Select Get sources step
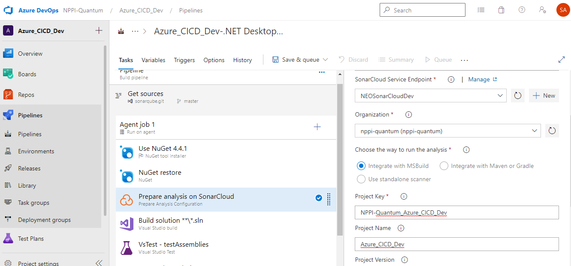 [x=226, y=97]
